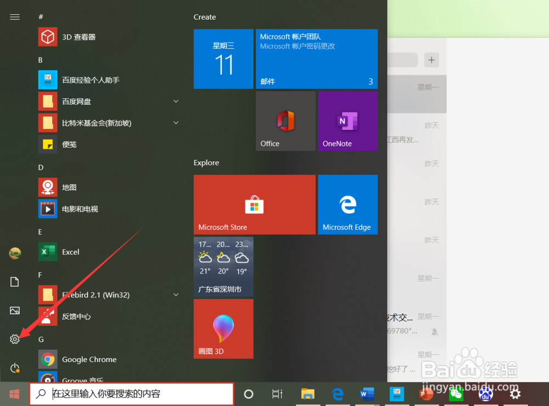The height and width of the screenshot is (406, 549).
Task: Launch Excel from the app list
Action: click(x=71, y=252)
